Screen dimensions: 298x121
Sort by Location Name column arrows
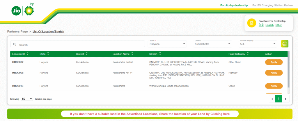[132, 54]
